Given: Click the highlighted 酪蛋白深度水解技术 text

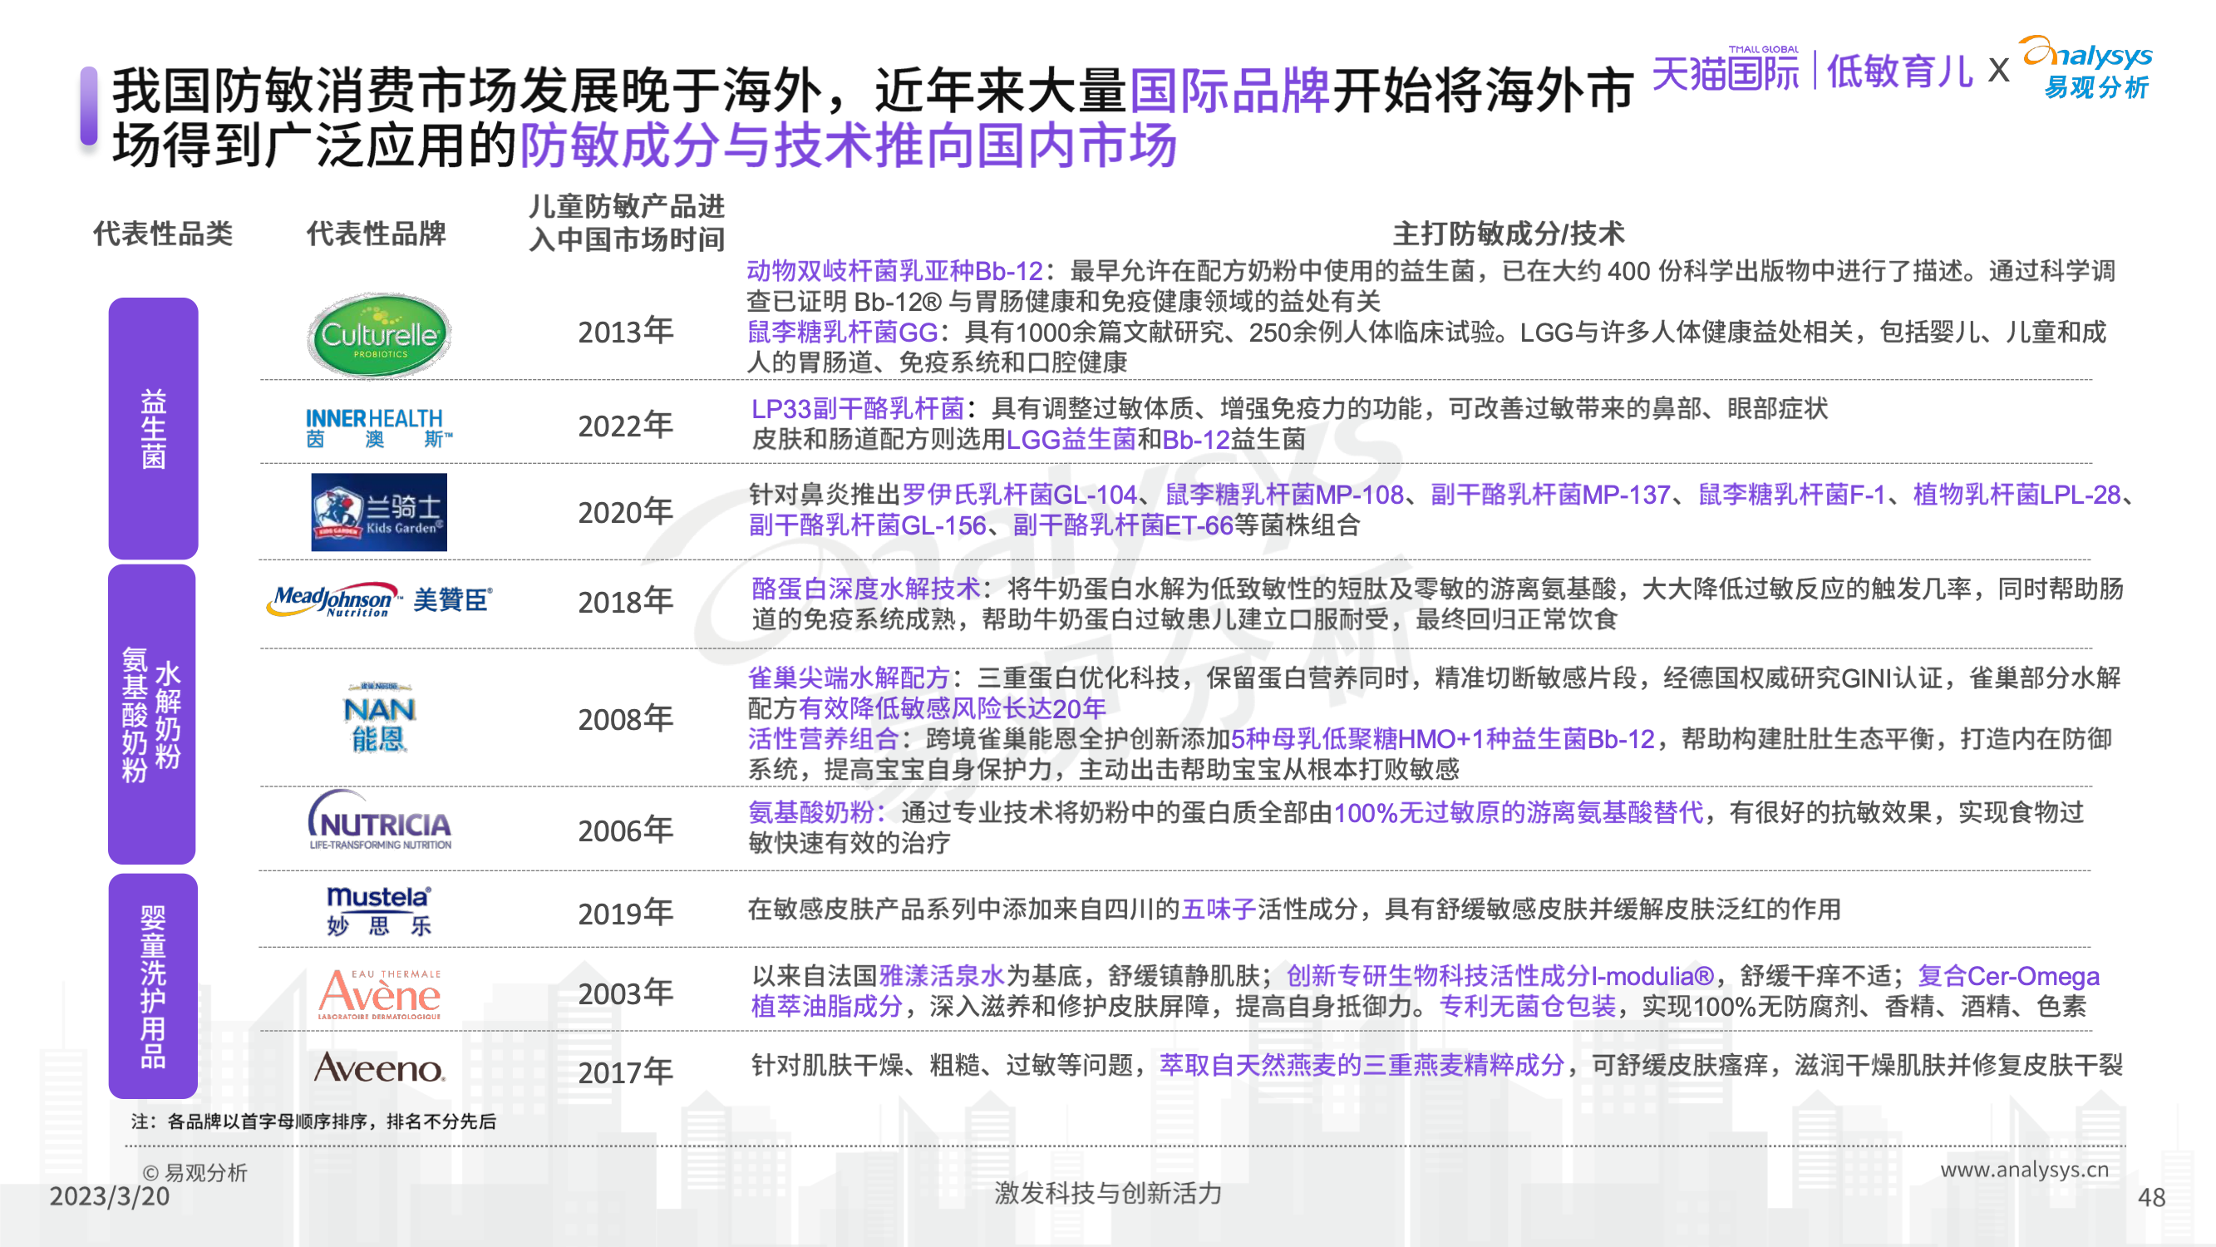Looking at the screenshot, I should click(x=865, y=589).
